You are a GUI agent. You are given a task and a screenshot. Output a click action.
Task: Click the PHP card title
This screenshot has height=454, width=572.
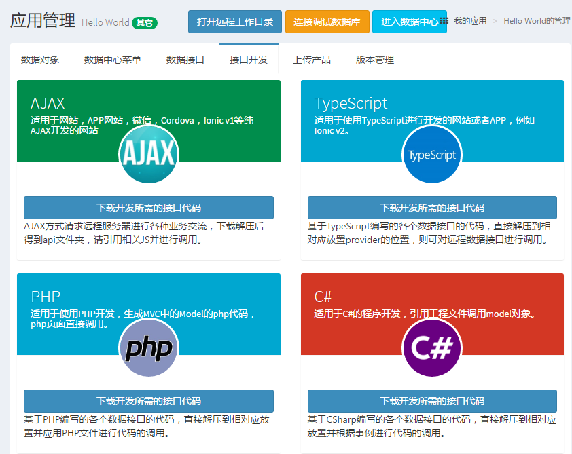pyautogui.click(x=46, y=297)
